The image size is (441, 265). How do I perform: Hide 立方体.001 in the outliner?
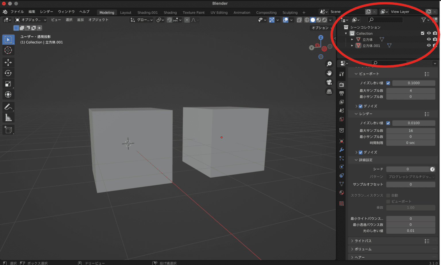point(429,46)
